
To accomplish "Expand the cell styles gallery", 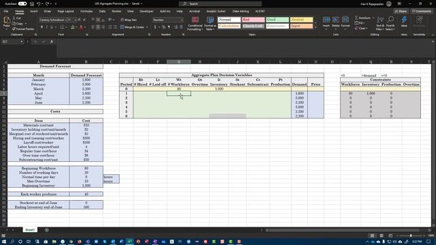I will point(315,28).
